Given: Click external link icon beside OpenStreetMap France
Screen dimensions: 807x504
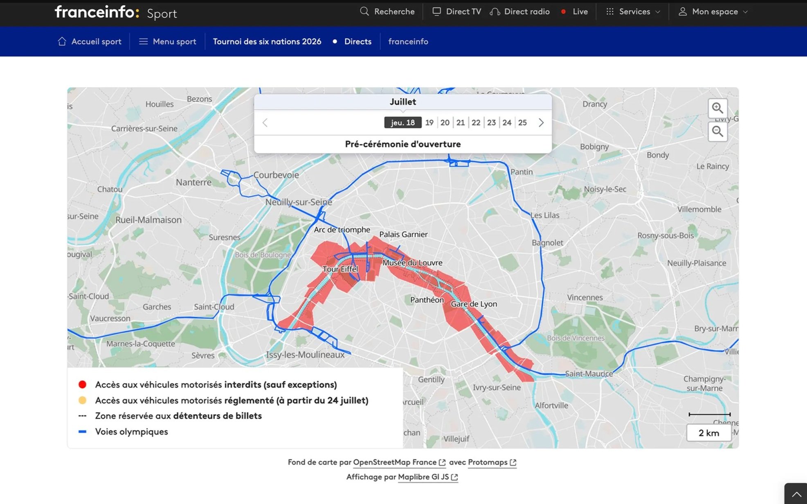Looking at the screenshot, I should (442, 462).
